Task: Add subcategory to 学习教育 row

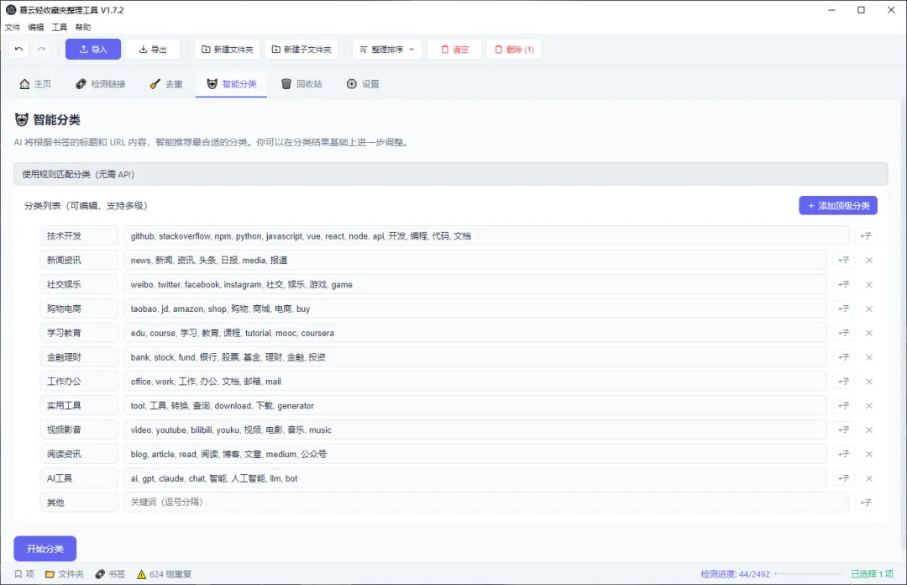Action: (x=844, y=333)
